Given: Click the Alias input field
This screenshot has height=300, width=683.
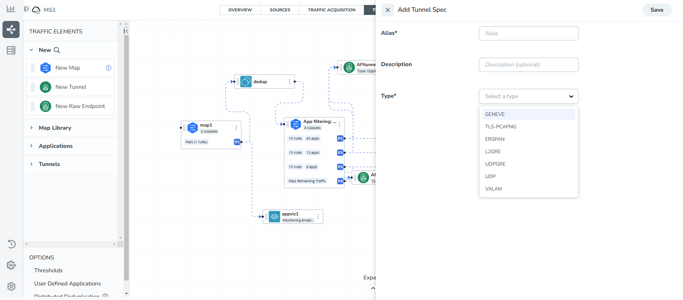Looking at the screenshot, I should [529, 33].
